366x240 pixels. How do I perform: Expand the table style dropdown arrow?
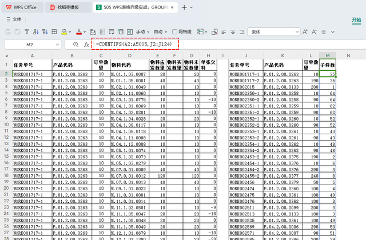point(206,32)
